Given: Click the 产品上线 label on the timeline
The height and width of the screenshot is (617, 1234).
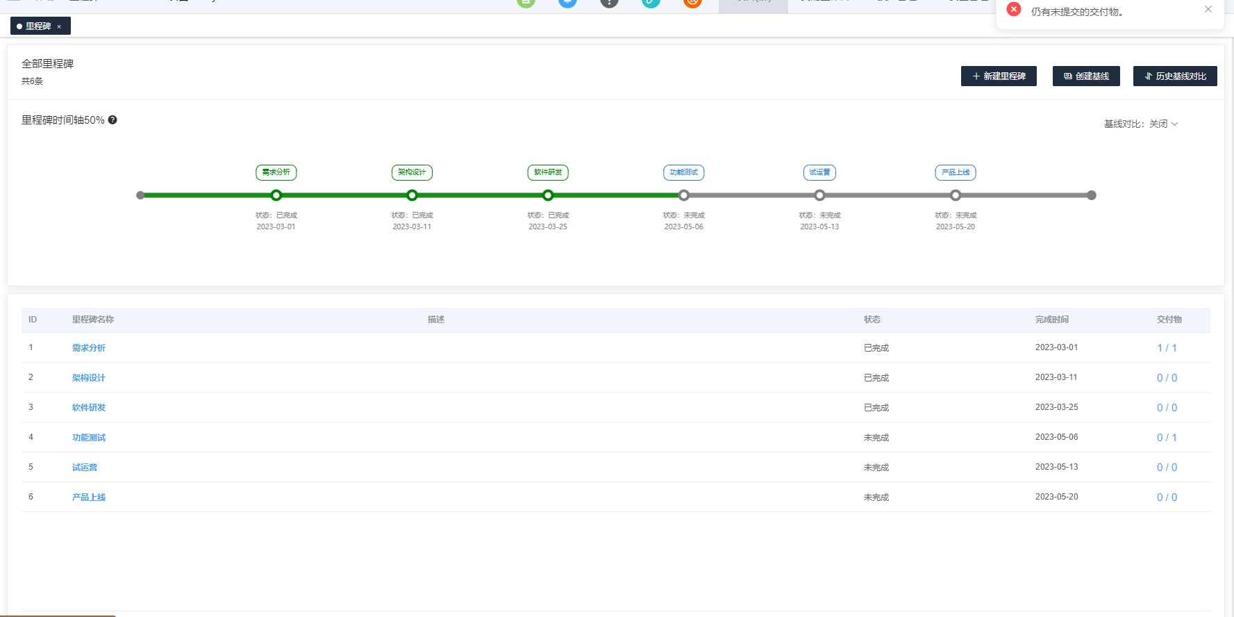Looking at the screenshot, I should tap(956, 172).
